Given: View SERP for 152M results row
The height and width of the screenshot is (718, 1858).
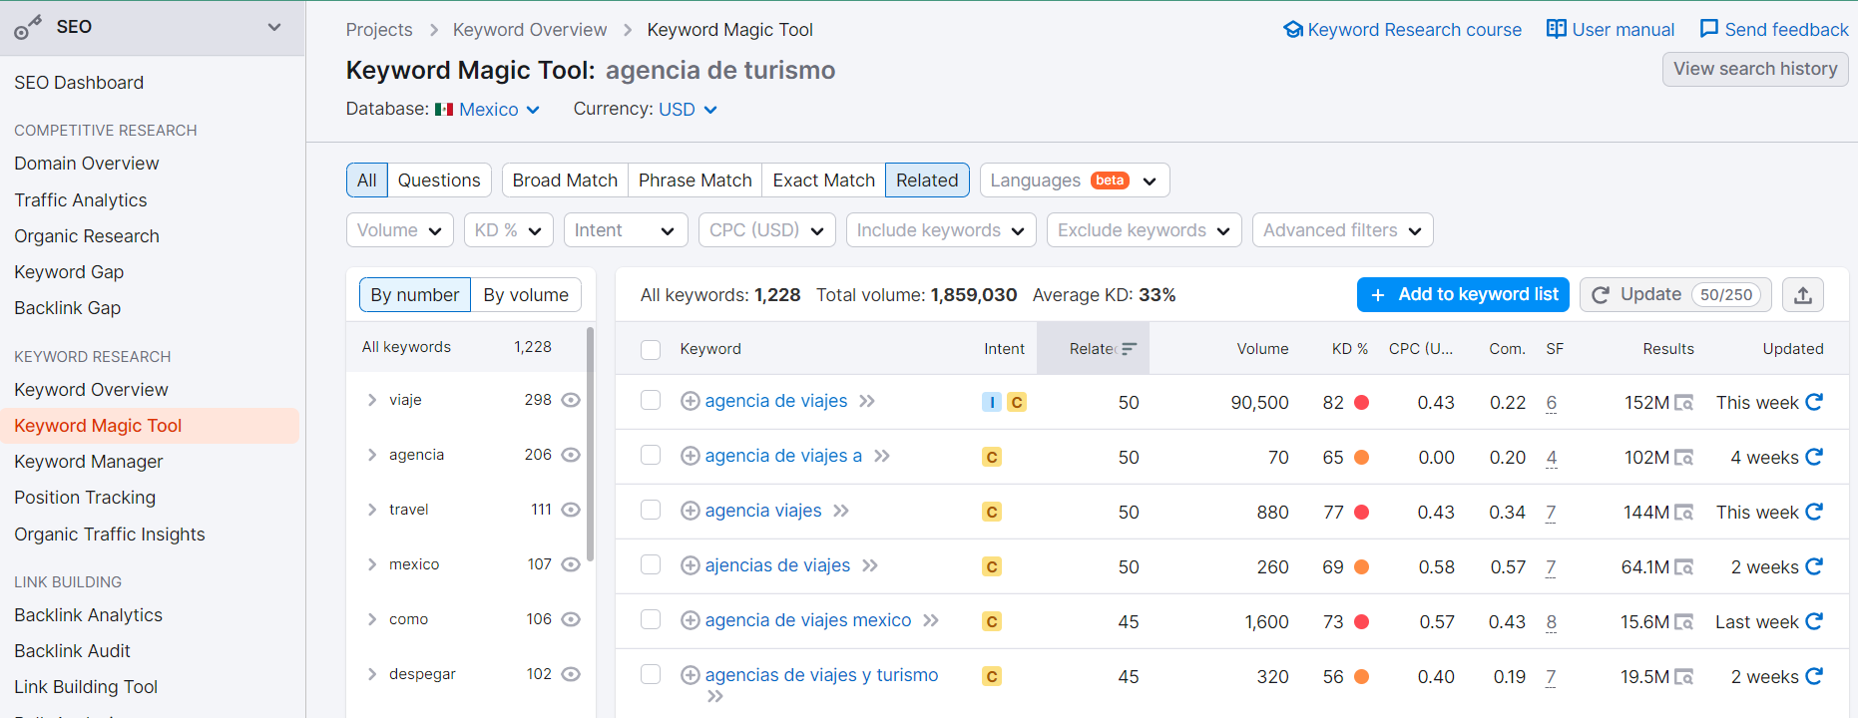Looking at the screenshot, I should [x=1683, y=403].
